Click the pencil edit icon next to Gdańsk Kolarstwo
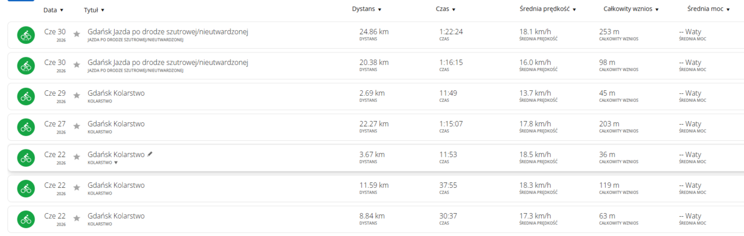 [149, 154]
